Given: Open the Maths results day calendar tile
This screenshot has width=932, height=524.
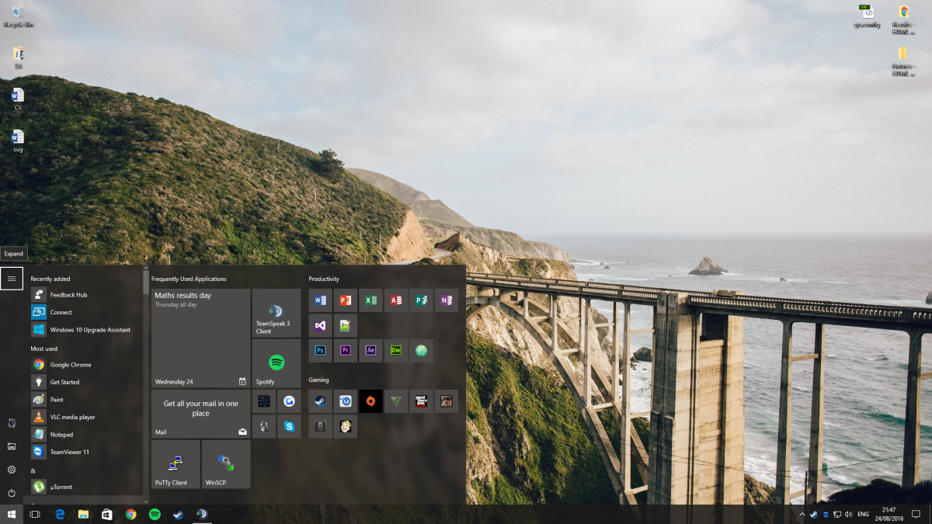Looking at the screenshot, I should click(x=201, y=338).
